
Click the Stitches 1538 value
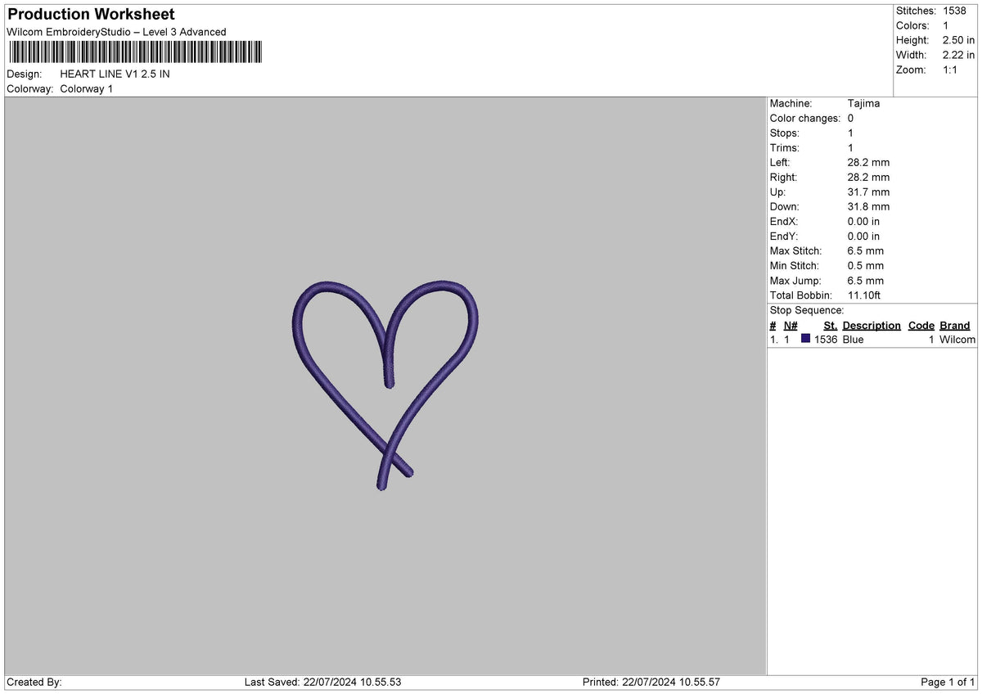tap(955, 11)
